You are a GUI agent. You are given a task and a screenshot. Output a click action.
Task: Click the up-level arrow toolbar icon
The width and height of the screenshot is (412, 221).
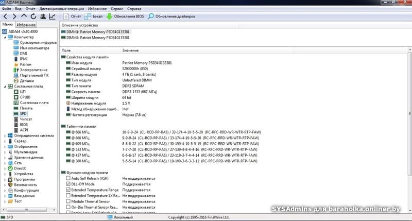tap(24, 16)
